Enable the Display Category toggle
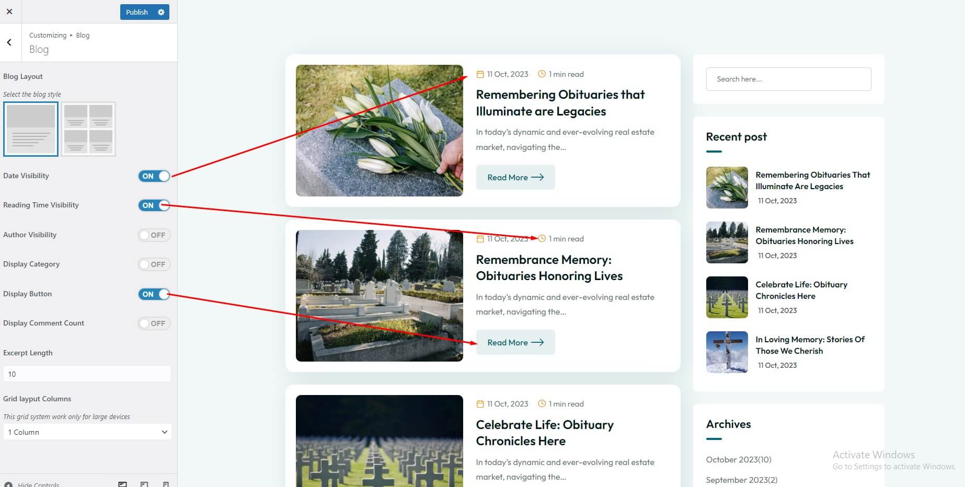Image resolution: width=965 pixels, height=487 pixels. tap(154, 264)
